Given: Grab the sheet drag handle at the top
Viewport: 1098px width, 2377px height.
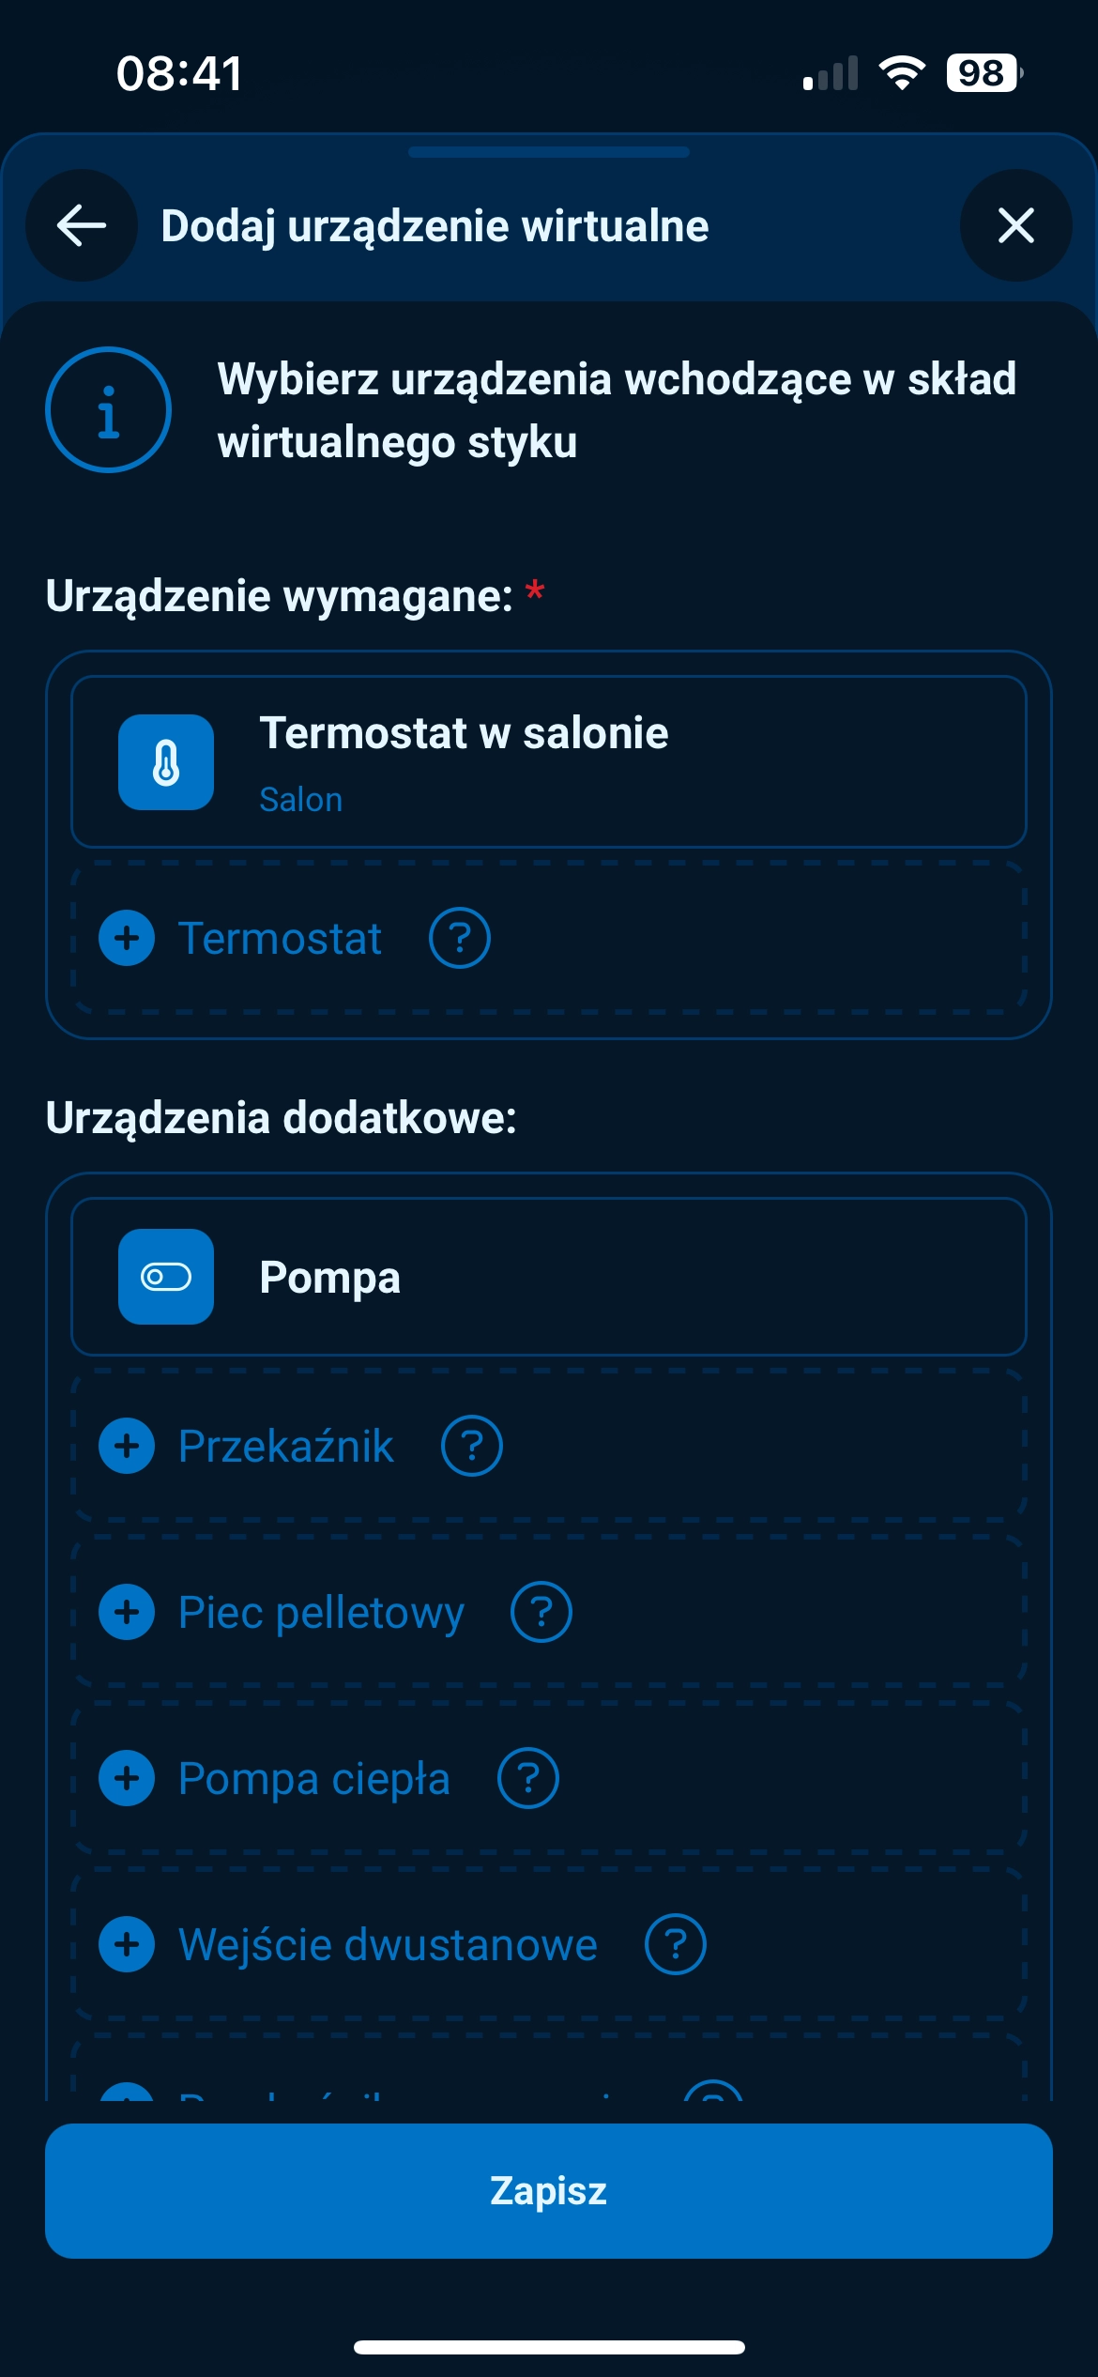Looking at the screenshot, I should click(549, 152).
